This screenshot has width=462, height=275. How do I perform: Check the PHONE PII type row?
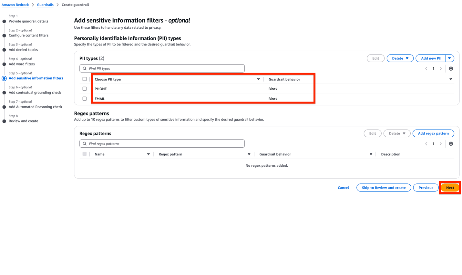click(x=84, y=89)
